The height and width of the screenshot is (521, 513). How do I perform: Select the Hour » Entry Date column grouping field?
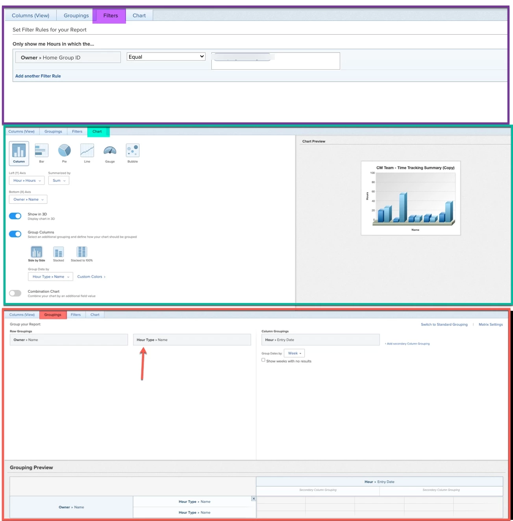tap(320, 340)
